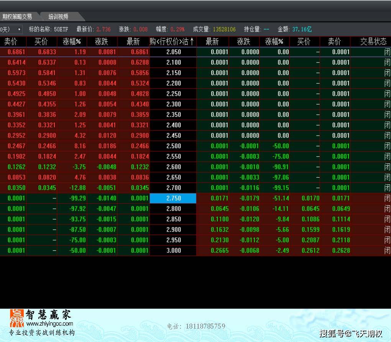This screenshot has width=391, height=342.
Task: Click the 闭 status in 2.050 row
Action: pyautogui.click(x=387, y=52)
